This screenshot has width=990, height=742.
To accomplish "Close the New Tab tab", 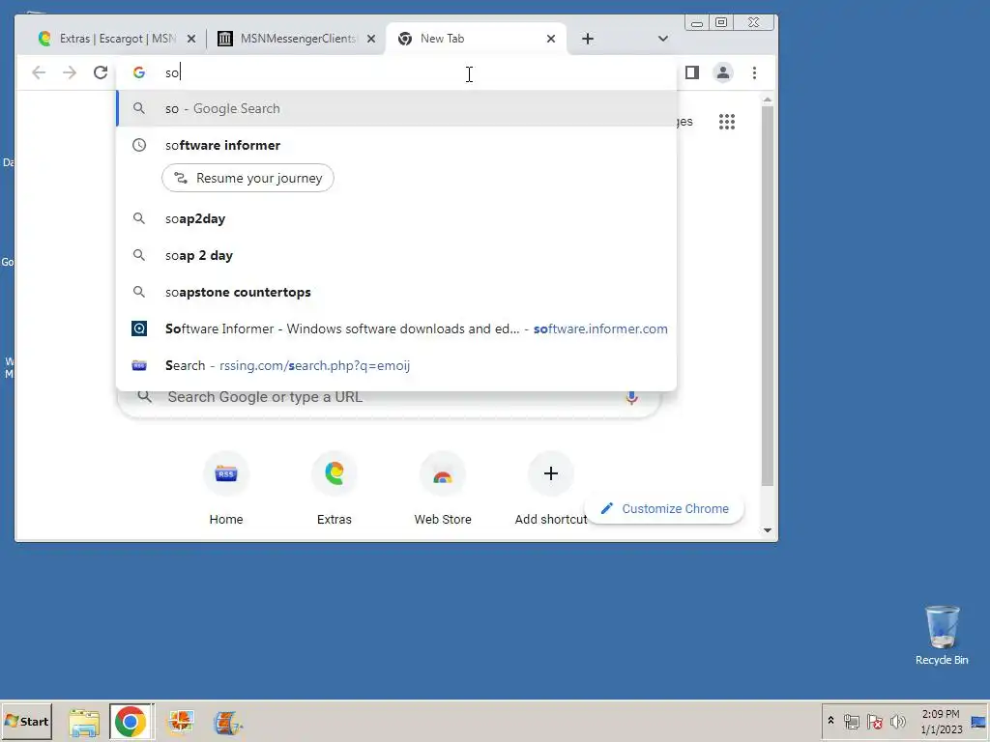I will tap(550, 39).
